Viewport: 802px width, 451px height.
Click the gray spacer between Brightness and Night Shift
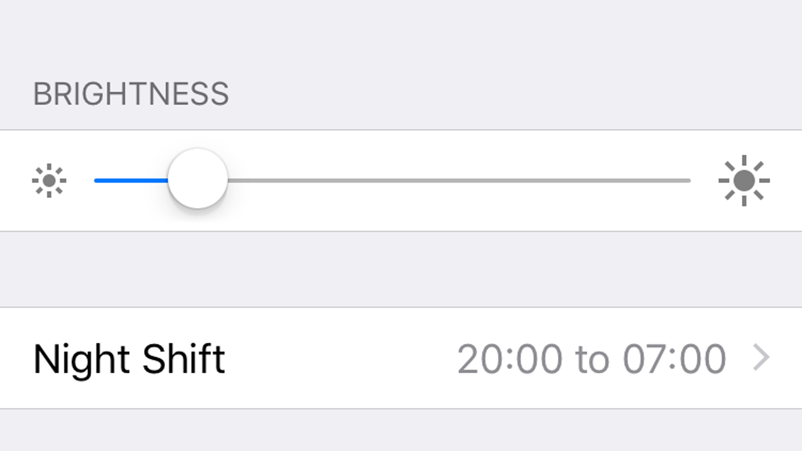pyautogui.click(x=401, y=270)
